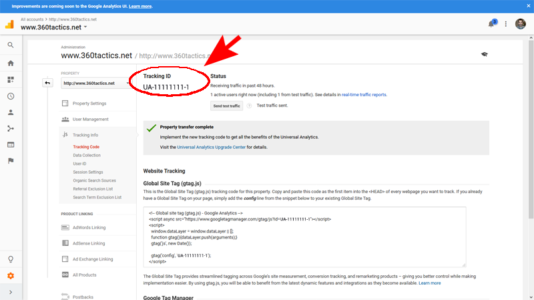Open Property Settings
This screenshot has height=300, width=534.
pos(89,104)
